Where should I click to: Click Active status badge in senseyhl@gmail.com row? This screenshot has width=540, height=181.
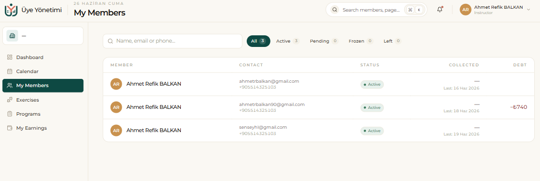click(372, 131)
